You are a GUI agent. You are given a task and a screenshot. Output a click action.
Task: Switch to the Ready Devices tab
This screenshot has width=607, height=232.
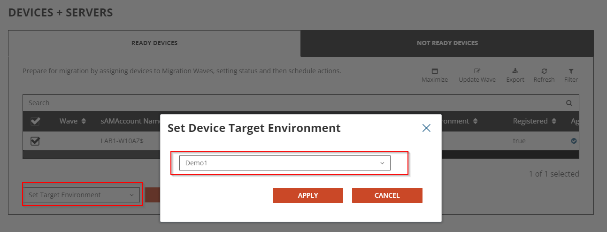click(x=154, y=43)
